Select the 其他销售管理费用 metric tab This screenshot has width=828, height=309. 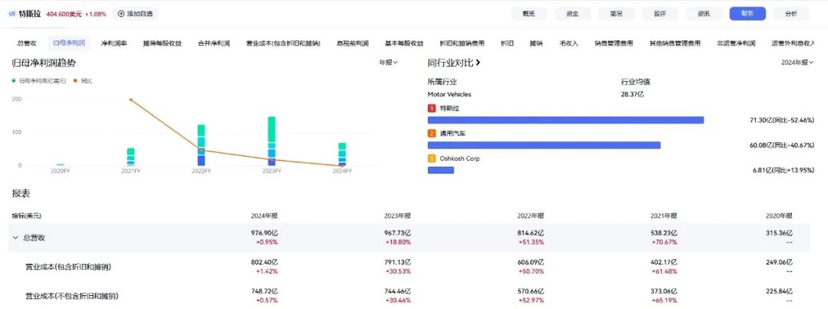tap(675, 43)
